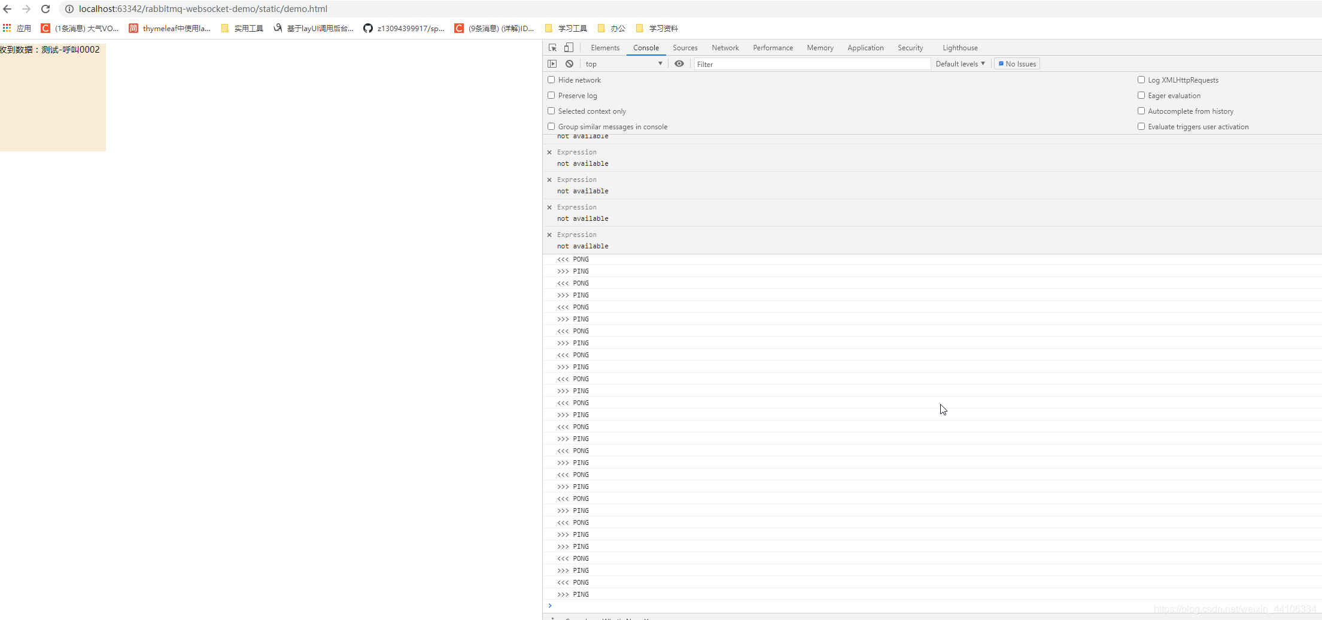Click the browser forward arrow
1322x620 pixels.
[x=26, y=9]
